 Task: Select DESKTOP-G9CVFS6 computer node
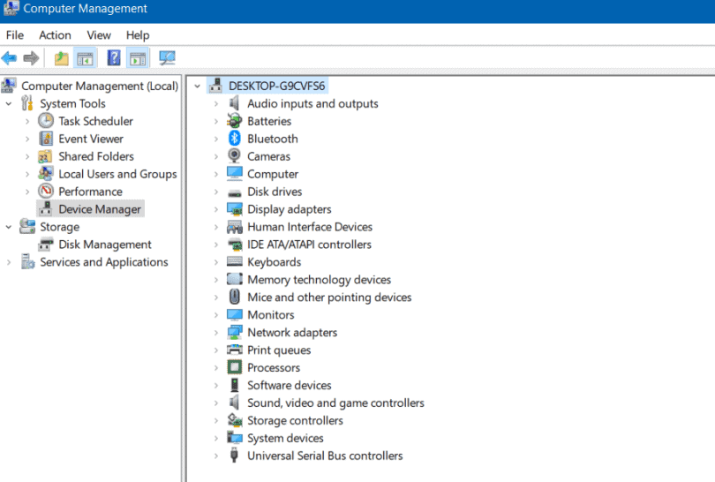point(277,86)
